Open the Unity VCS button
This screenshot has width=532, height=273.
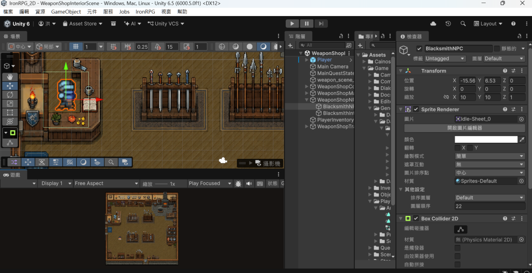[166, 24]
